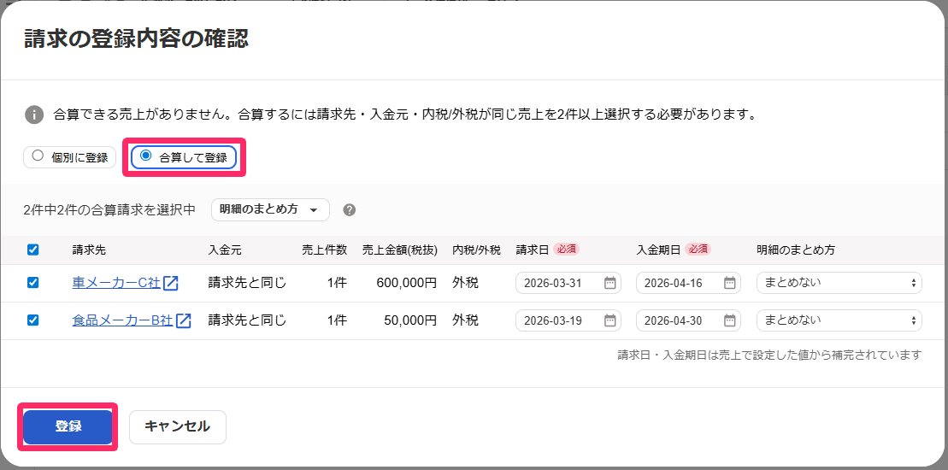
Task: Click the 50,000円 amount cell
Action: tap(410, 320)
